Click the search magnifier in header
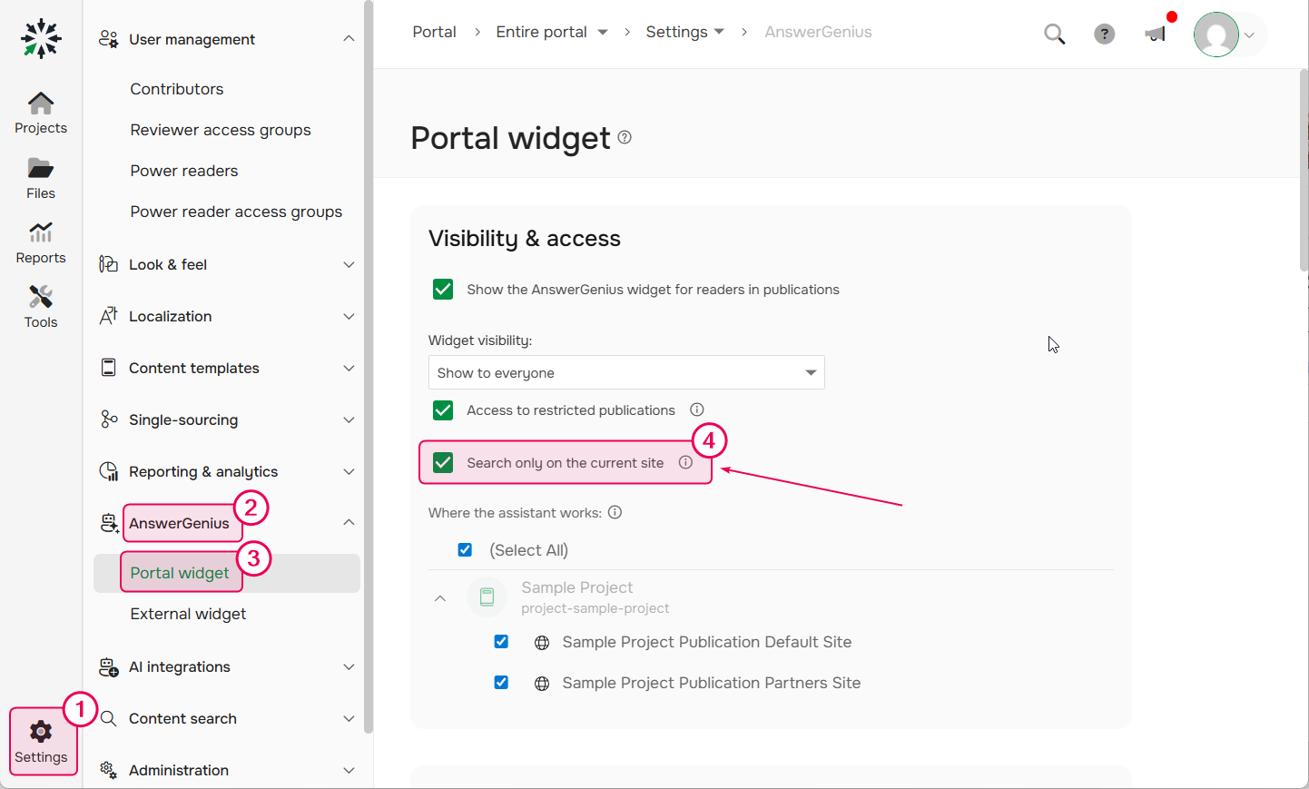This screenshot has width=1309, height=789. click(x=1054, y=35)
